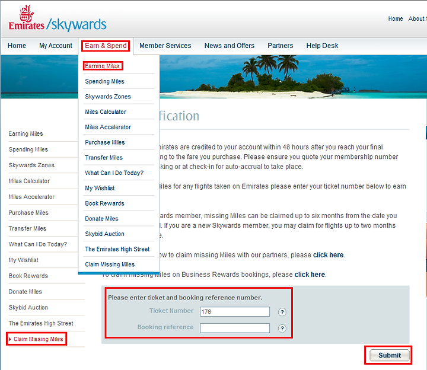Open the Partners tab

pos(280,46)
